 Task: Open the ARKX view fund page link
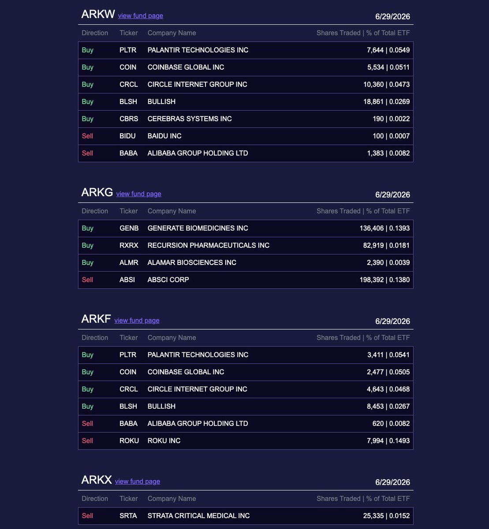[137, 481]
